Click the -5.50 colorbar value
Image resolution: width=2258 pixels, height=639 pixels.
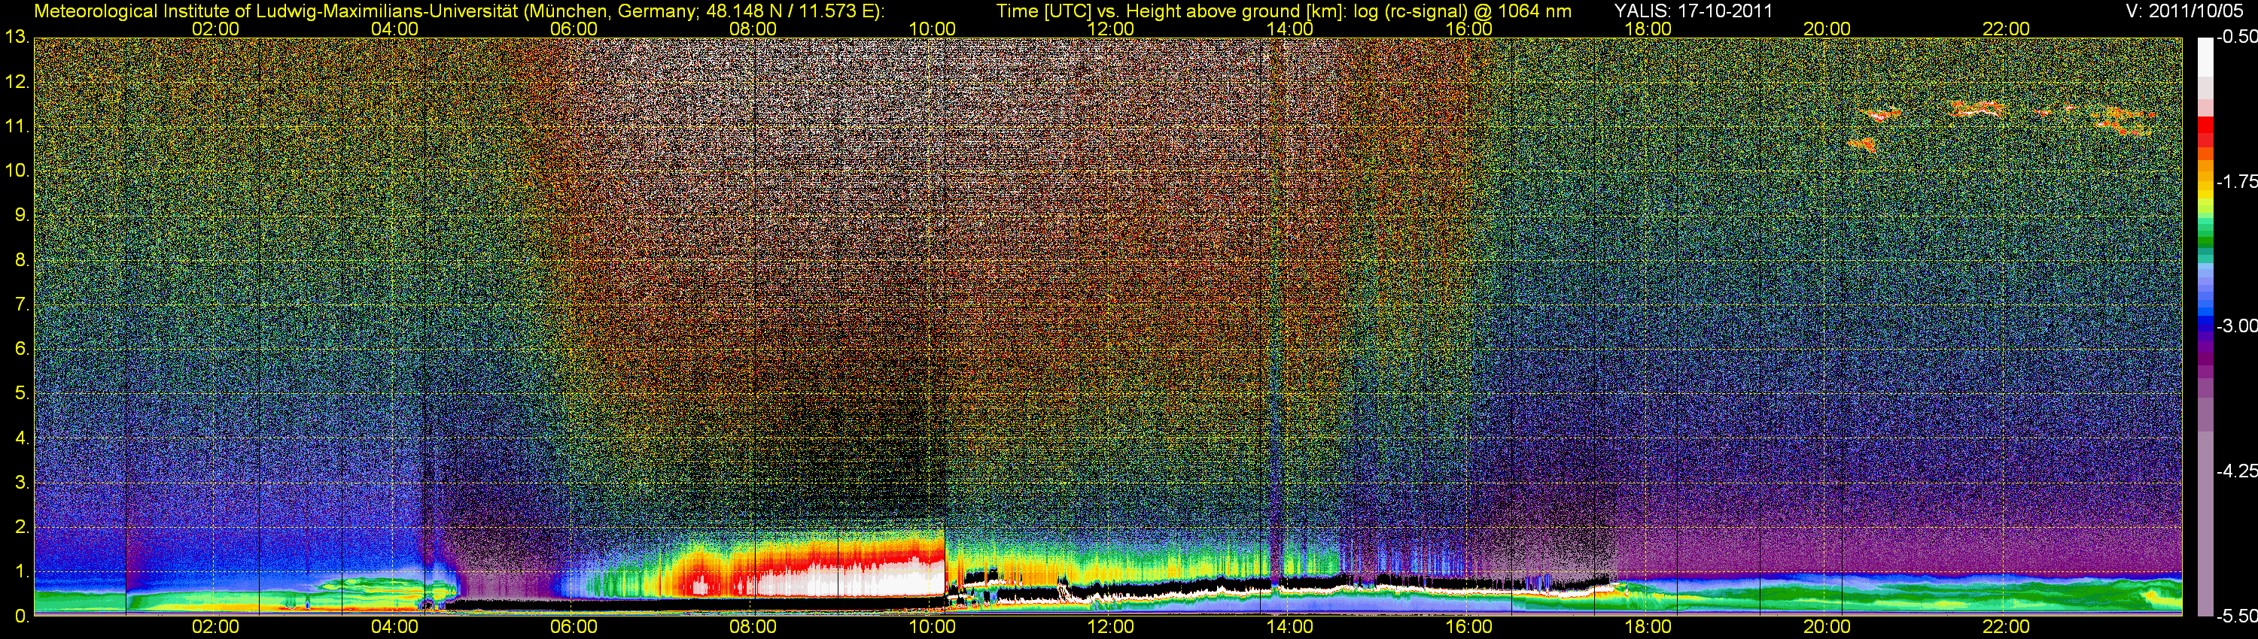click(2237, 616)
